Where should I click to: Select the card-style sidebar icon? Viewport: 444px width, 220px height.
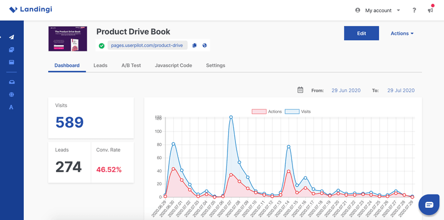pyautogui.click(x=12, y=62)
